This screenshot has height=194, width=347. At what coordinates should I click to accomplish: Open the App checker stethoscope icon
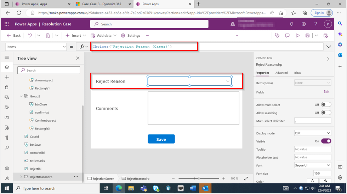pos(277,36)
